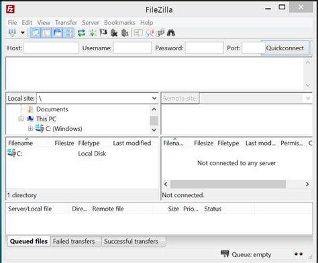Image resolution: width=318 pixels, height=263 pixels.
Task: Search for files with binoculars icon
Action: (x=171, y=33)
